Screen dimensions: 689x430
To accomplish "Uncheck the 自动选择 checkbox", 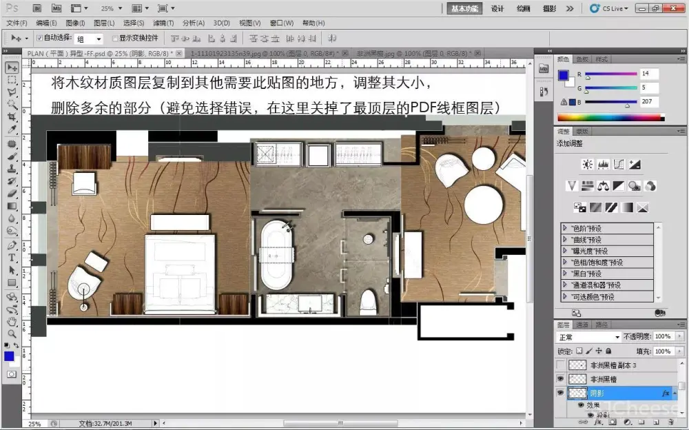I will point(39,39).
